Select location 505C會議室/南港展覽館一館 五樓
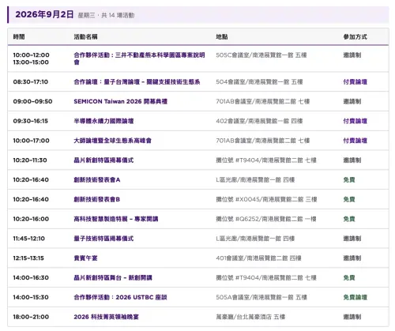395x331 pixels. (261, 55)
